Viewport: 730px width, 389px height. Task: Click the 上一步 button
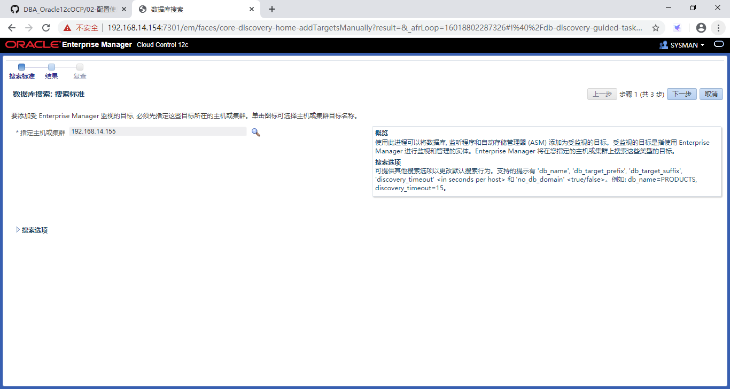602,94
